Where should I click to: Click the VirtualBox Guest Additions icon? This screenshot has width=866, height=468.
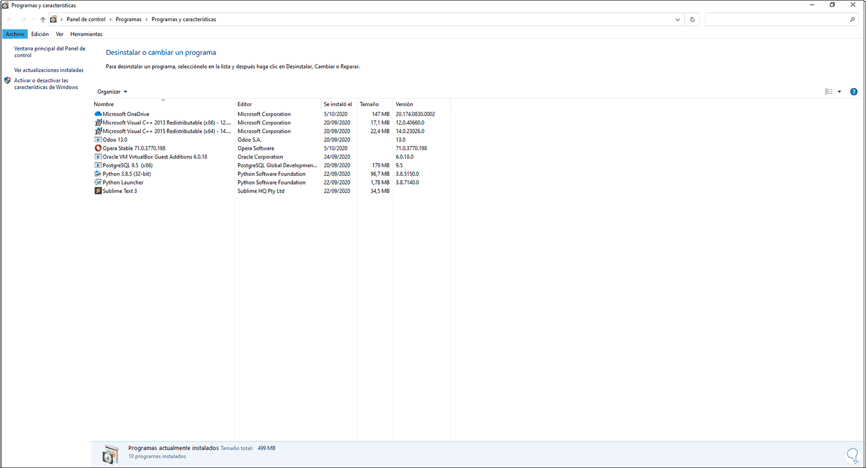click(98, 157)
